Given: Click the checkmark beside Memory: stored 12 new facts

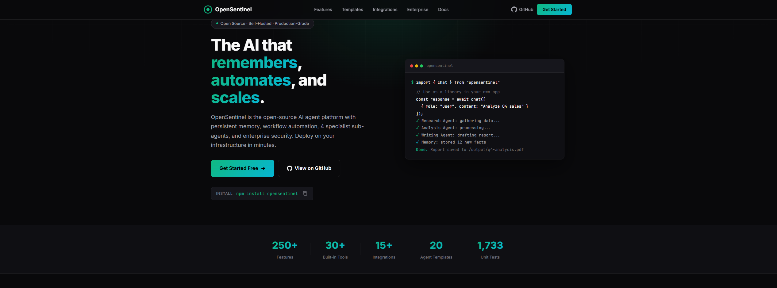Looking at the screenshot, I should 417,142.
